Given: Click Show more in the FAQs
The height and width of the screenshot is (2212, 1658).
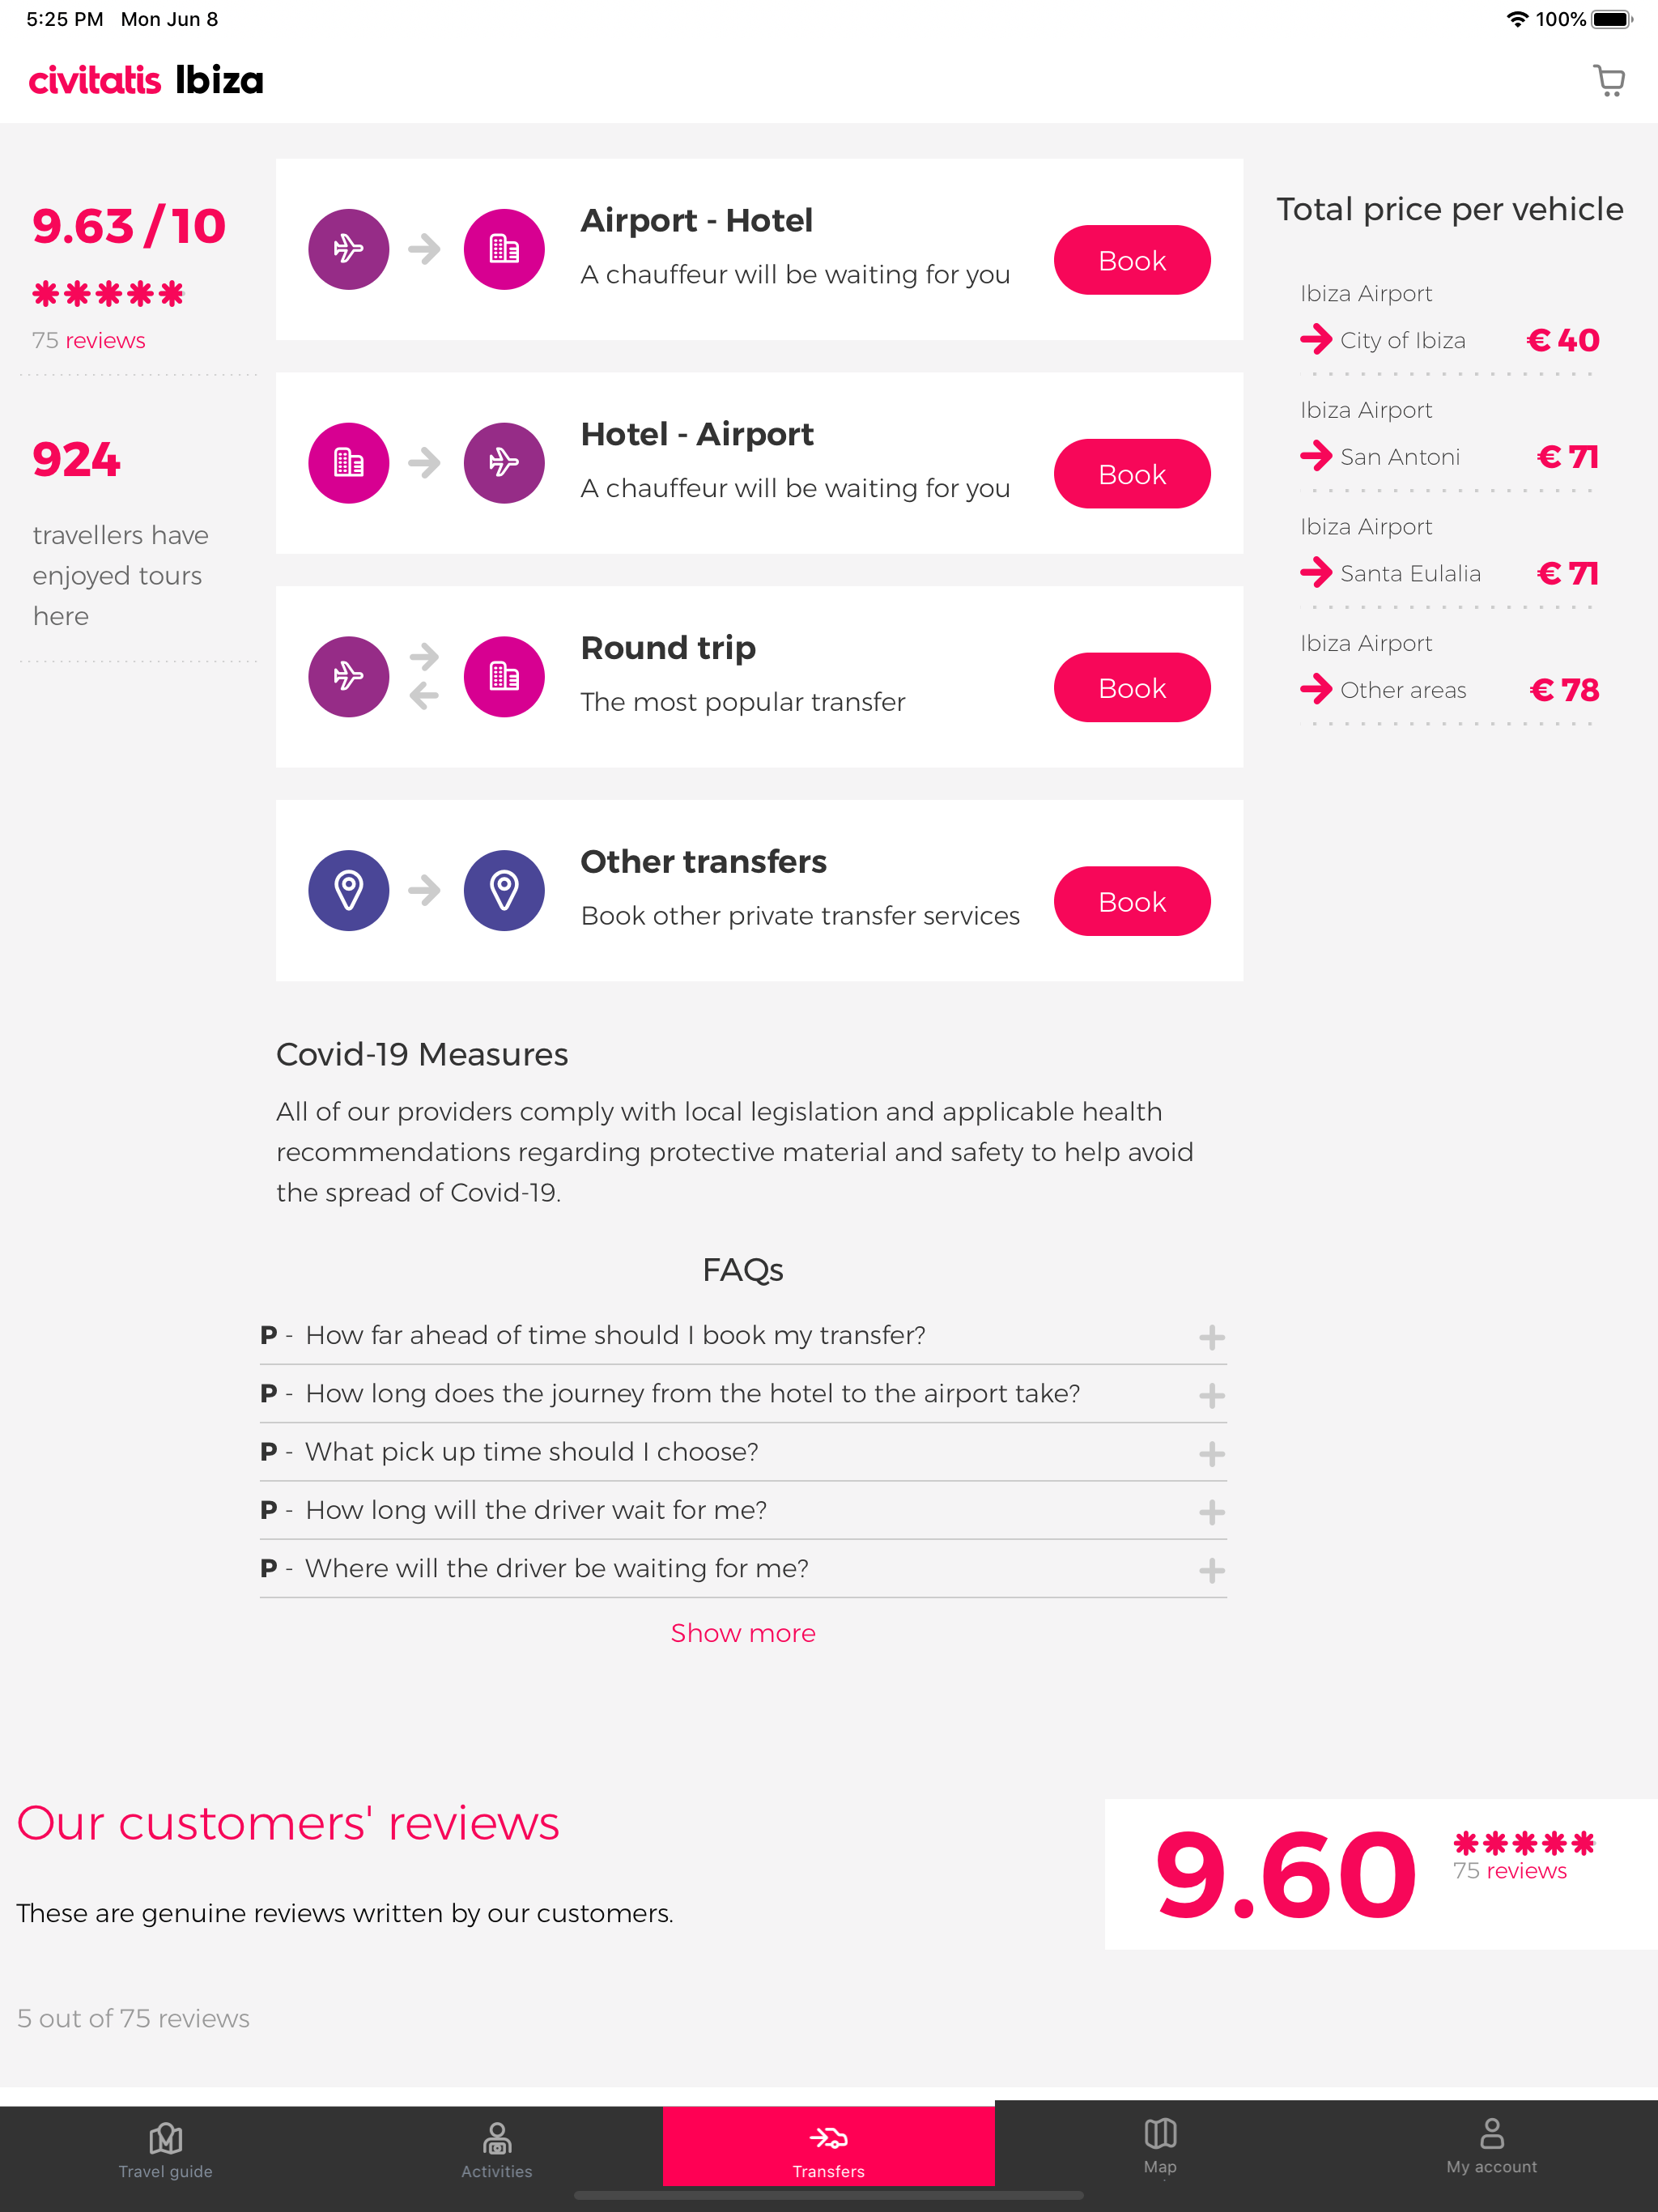Looking at the screenshot, I should (743, 1632).
